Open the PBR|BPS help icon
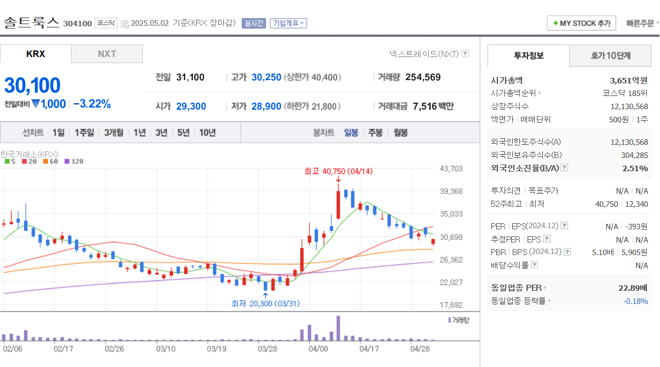The image size is (660, 367). click(x=567, y=251)
